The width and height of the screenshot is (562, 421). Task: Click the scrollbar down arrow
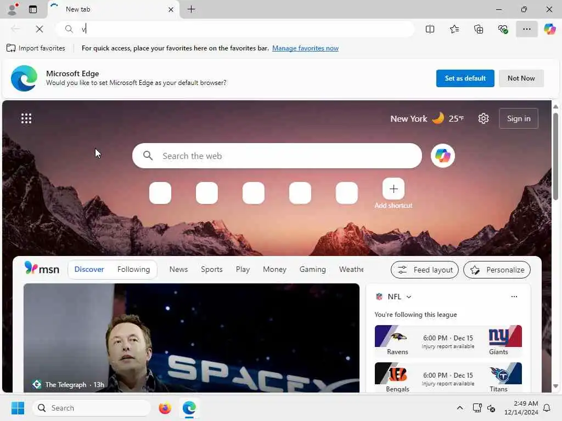point(555,386)
